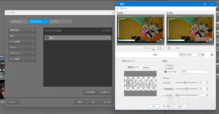Screen dimensions: 219x114
Task: Adjust サイズ using its spinner arrows
Action: click(x=207, y=82)
